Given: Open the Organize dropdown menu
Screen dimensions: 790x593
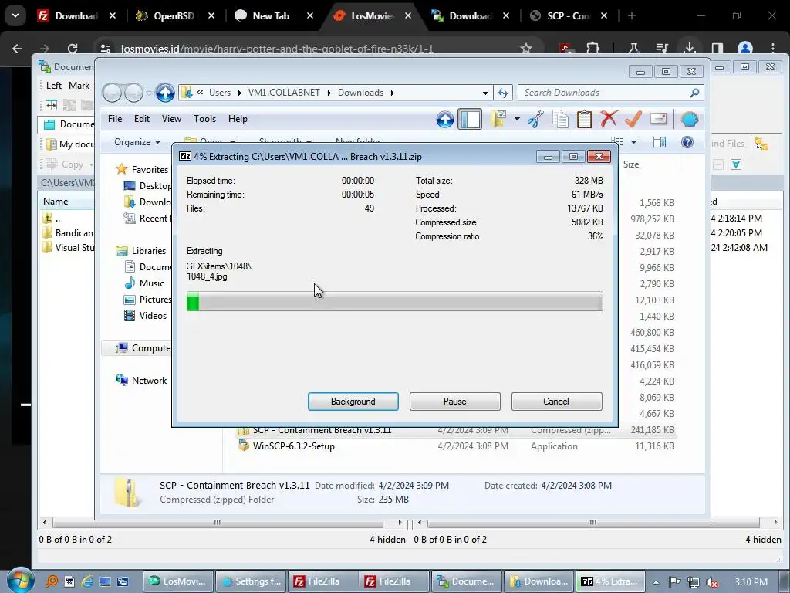Looking at the screenshot, I should point(137,142).
